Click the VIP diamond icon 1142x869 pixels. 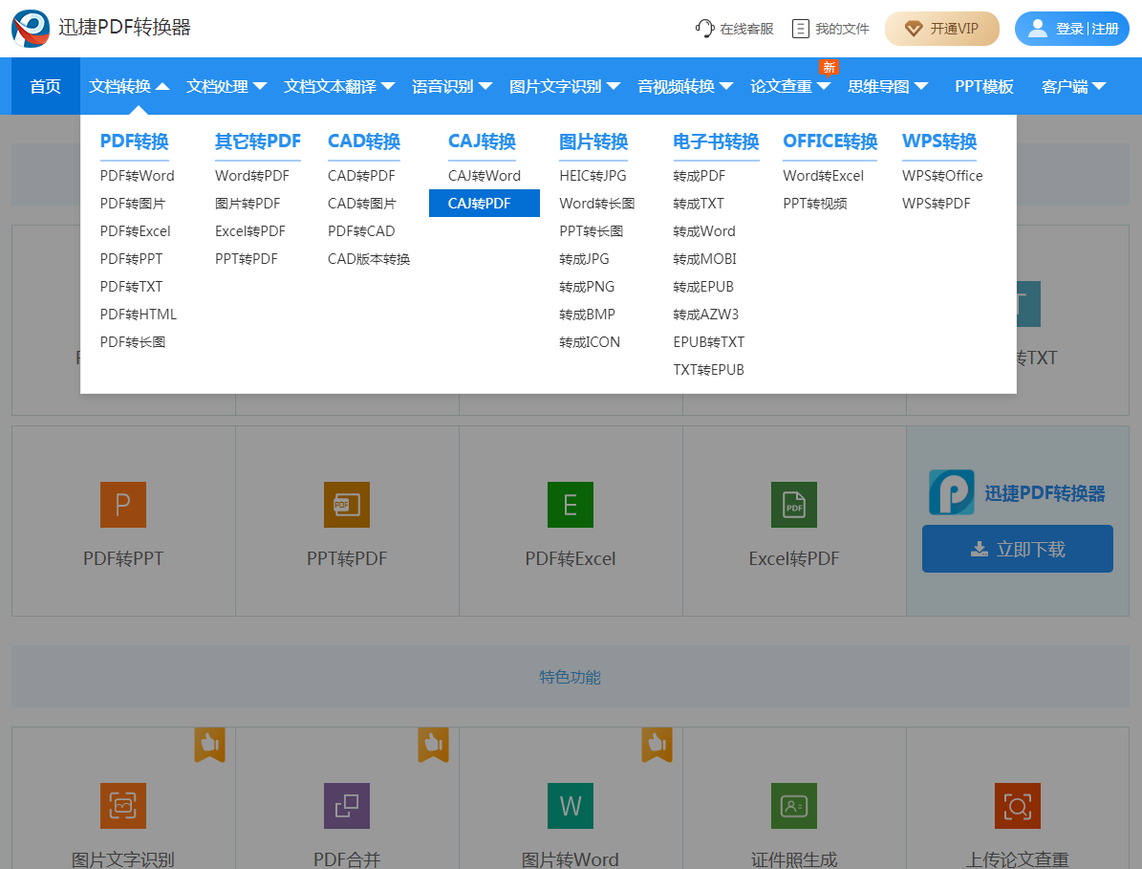click(914, 29)
